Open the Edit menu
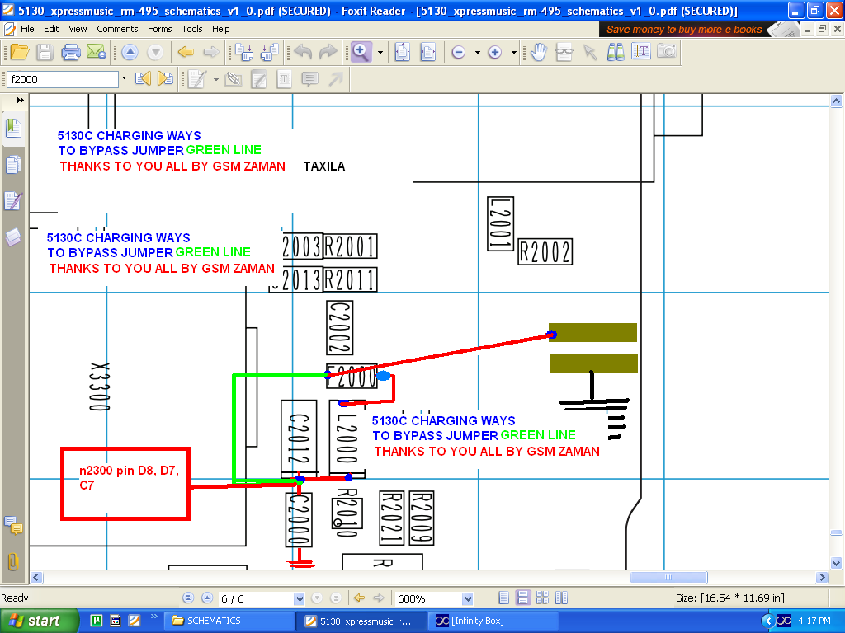Image resolution: width=845 pixels, height=633 pixels. pos(51,29)
